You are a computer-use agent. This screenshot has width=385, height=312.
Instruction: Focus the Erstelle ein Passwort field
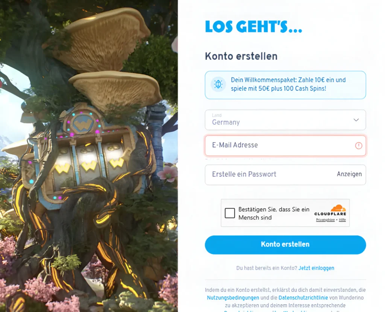click(x=285, y=175)
